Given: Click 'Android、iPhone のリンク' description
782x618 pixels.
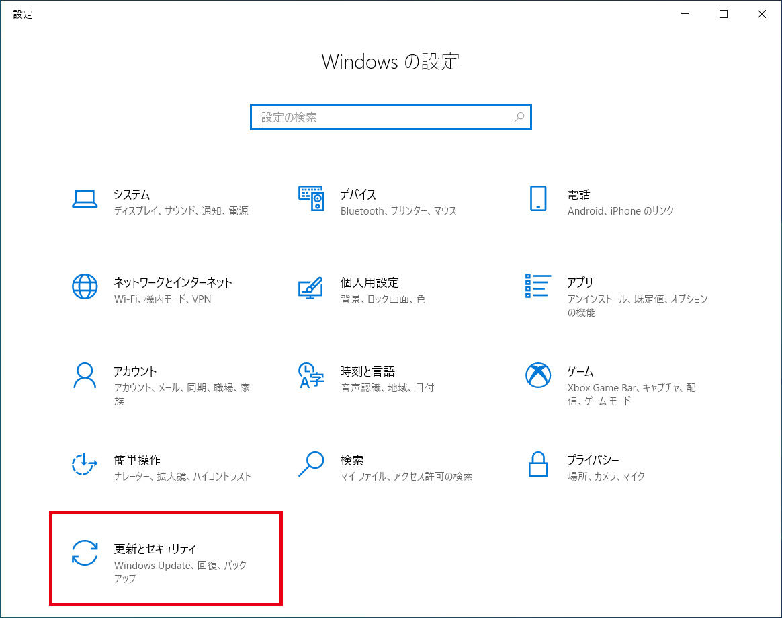Looking at the screenshot, I should pyautogui.click(x=620, y=210).
